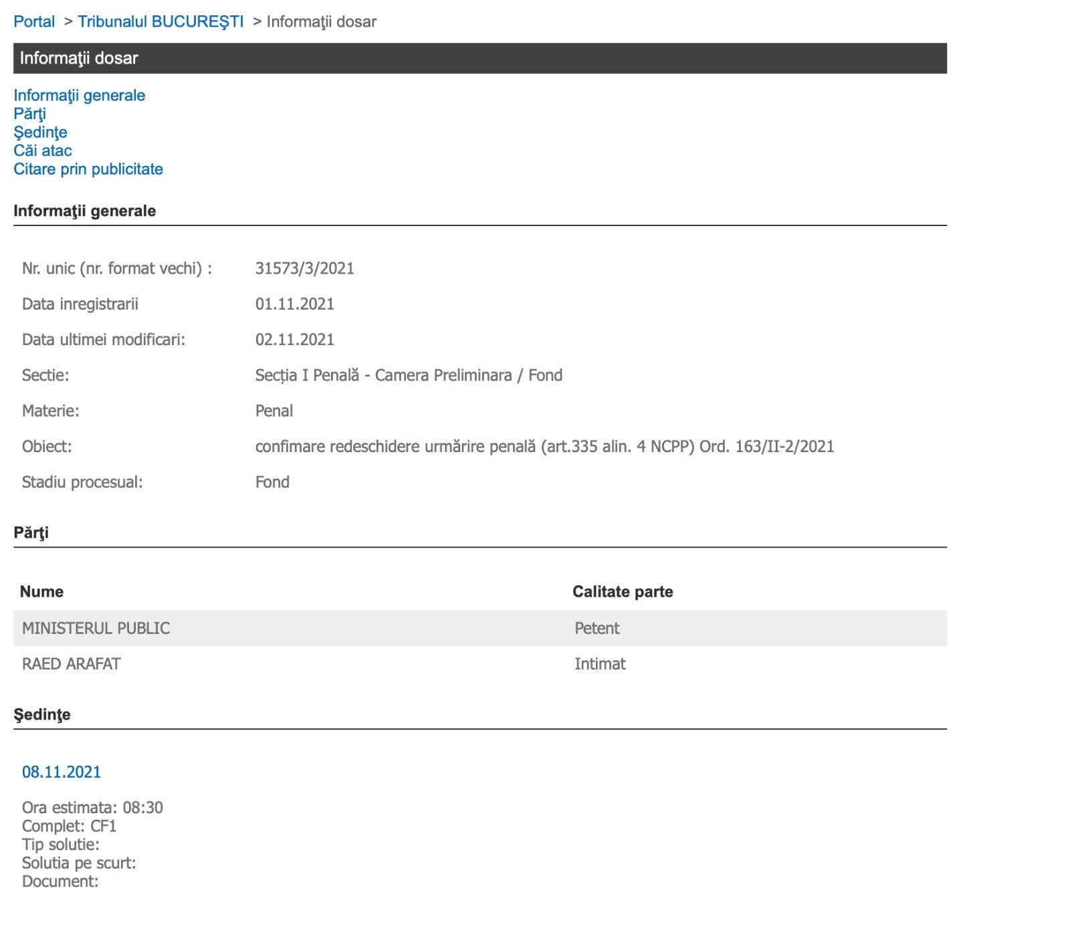The image size is (1070, 941).
Task: Open Citare prin publicitate link
Action: 88,169
